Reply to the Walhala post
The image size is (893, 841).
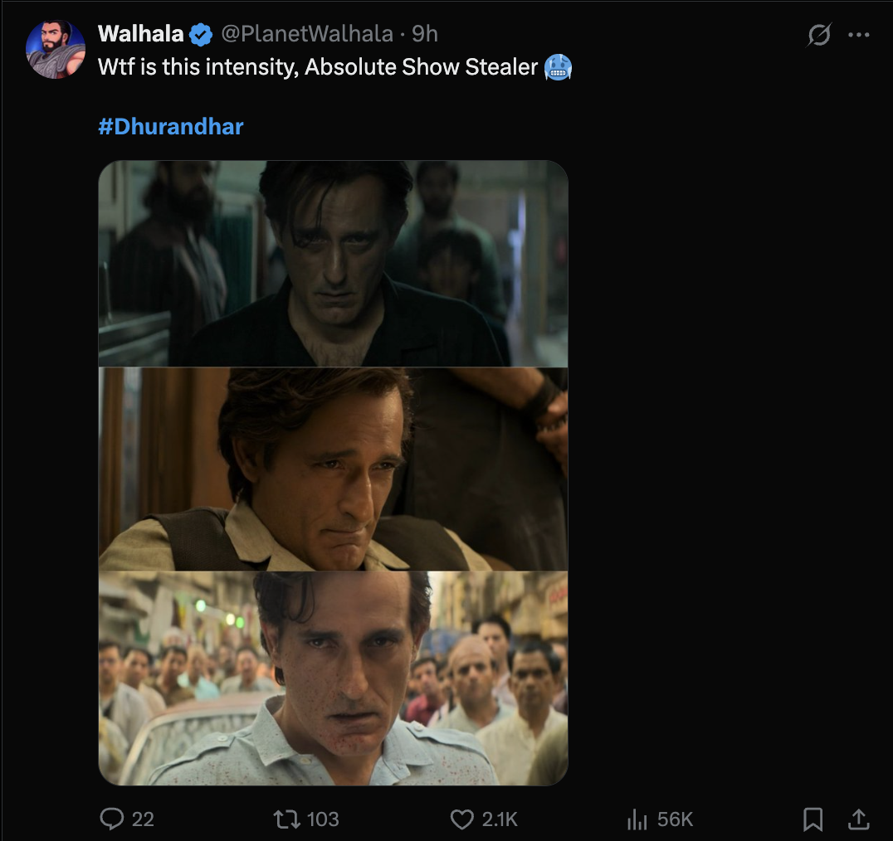pos(111,819)
